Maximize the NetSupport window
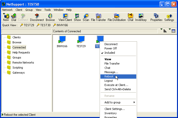The width and height of the screenshot is (178, 118). tap(168, 4)
